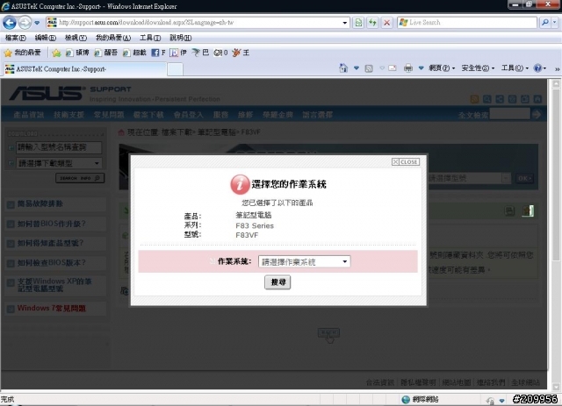Open the 會員登入 navigation item
This screenshot has width=562, height=406.
point(188,115)
